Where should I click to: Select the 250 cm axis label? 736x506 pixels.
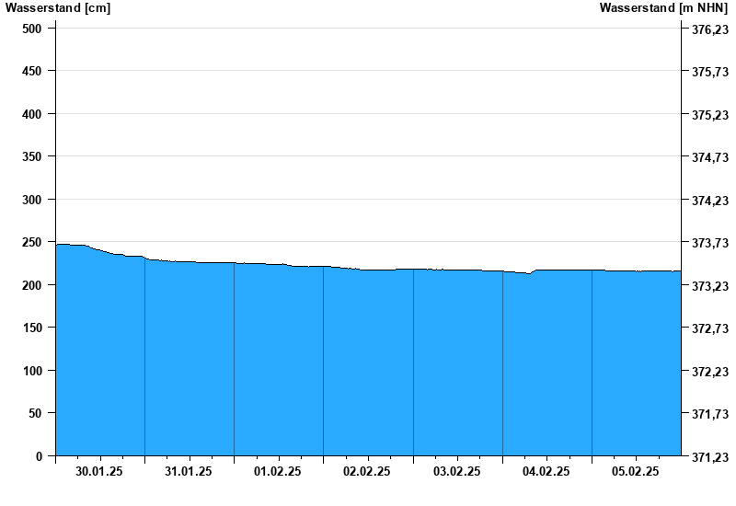[x=32, y=242]
